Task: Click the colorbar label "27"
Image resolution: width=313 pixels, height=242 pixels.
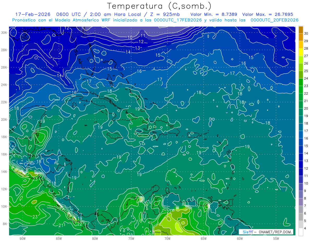Action: click(x=306, y=56)
